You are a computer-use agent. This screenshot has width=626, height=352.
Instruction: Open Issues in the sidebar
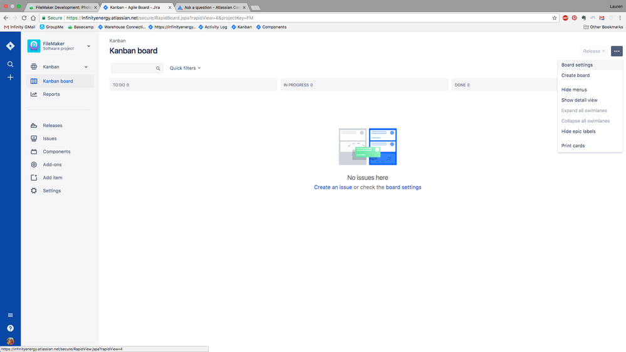click(x=60, y=138)
